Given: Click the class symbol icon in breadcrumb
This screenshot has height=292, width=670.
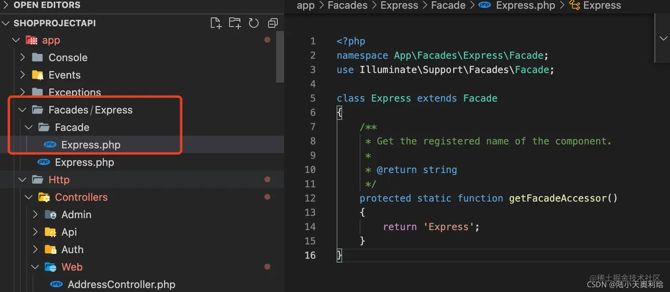Looking at the screenshot, I should click(x=575, y=5).
